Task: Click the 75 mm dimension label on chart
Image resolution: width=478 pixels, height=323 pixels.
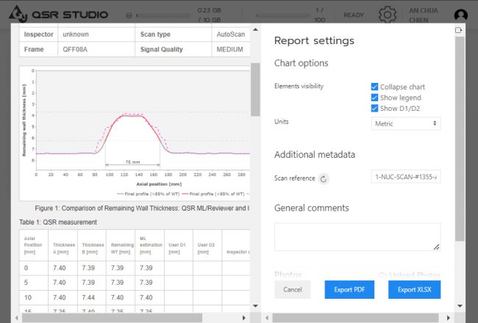Action: click(x=132, y=162)
